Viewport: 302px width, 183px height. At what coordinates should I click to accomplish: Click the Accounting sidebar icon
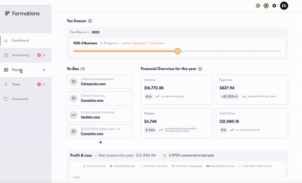pyautogui.click(x=6, y=55)
